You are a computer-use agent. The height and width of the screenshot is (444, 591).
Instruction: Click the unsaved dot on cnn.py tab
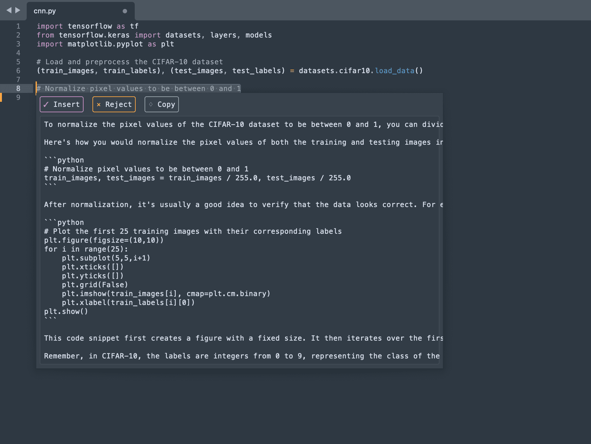[125, 11]
